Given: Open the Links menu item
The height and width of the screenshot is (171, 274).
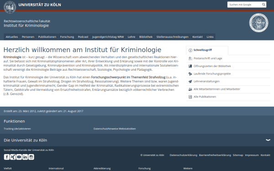Looking at the screenshot, I should coord(210,37).
